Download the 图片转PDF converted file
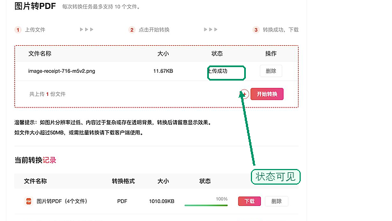This screenshot has width=392, height=221. (249, 201)
